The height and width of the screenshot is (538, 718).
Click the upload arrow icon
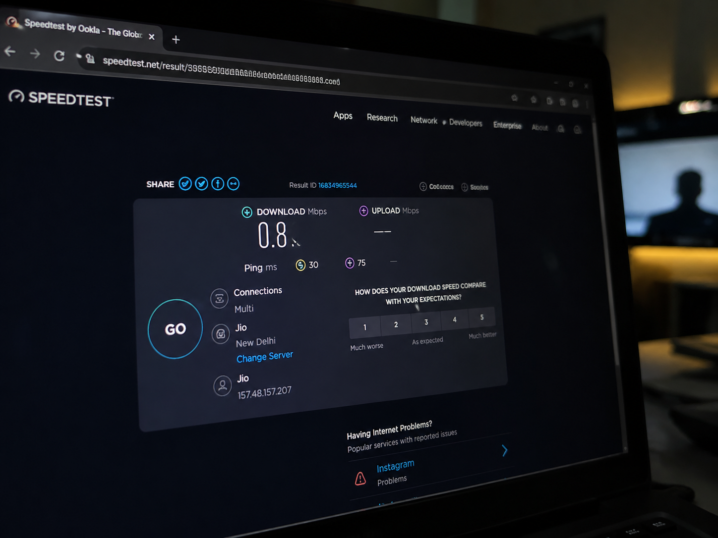click(x=363, y=211)
